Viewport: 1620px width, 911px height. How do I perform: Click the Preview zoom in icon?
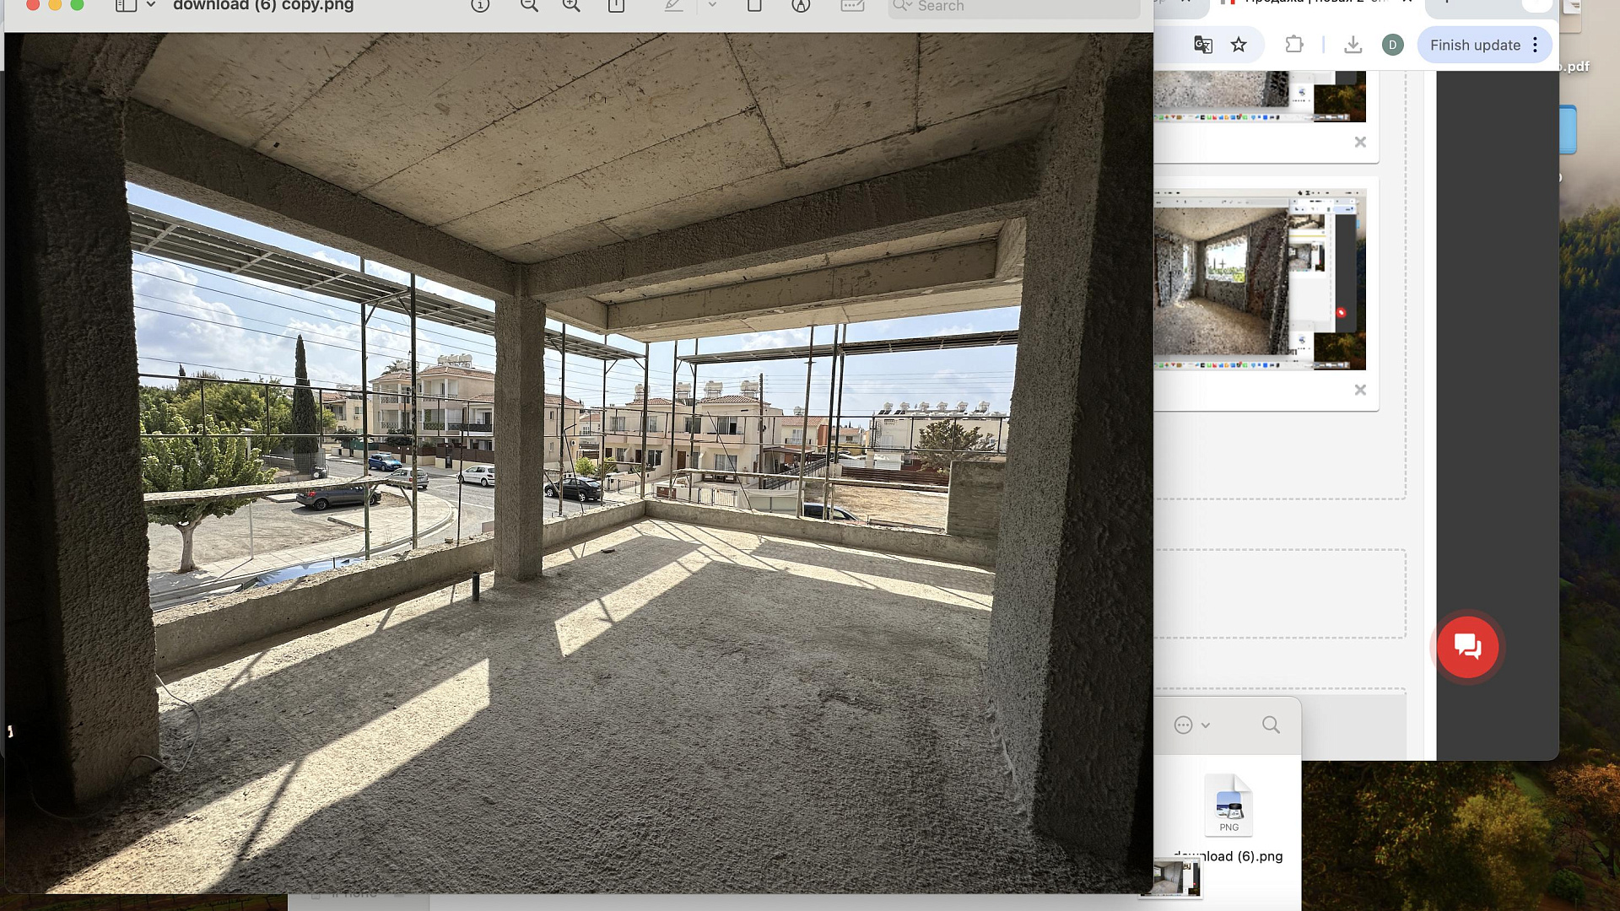pos(571,6)
